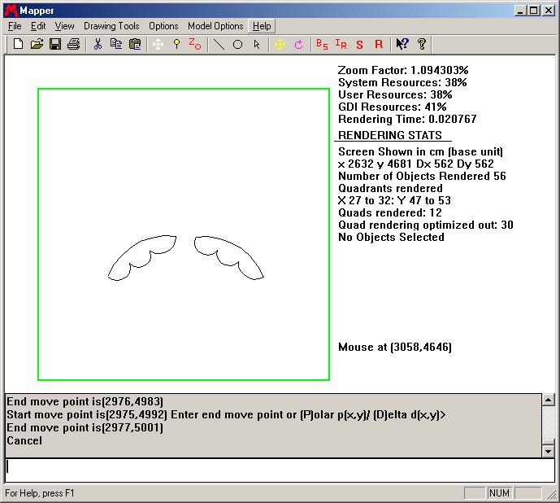560x503 pixels.
Task: Click the yellow move tool icon
Action: tap(280, 44)
